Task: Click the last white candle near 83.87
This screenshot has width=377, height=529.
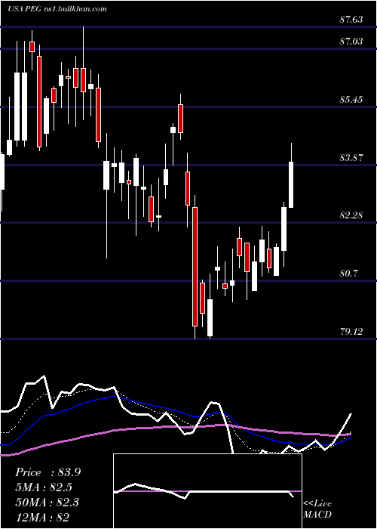Action: point(291,184)
